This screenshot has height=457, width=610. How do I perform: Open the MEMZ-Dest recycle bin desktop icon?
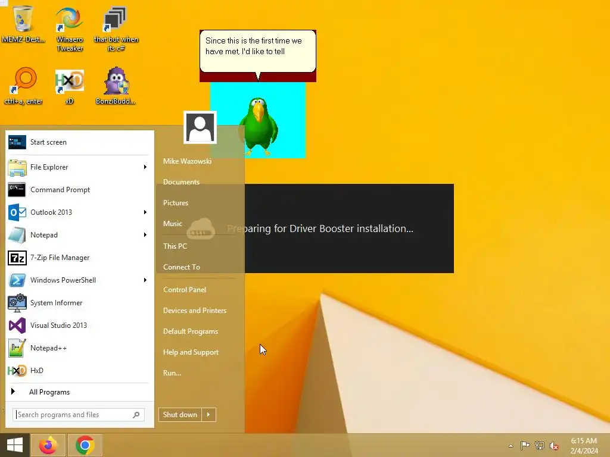(x=23, y=24)
